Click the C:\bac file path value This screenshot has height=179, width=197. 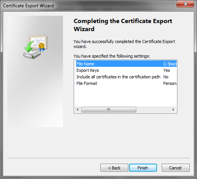(x=170, y=64)
